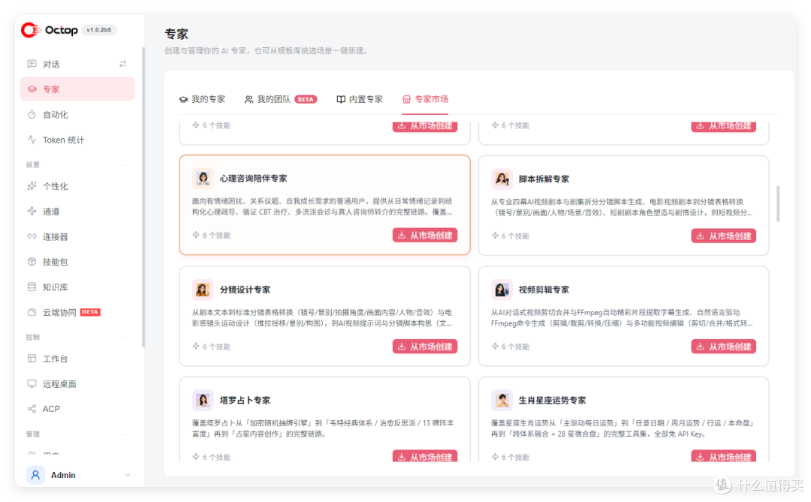Open 个性化 settings
Image resolution: width=811 pixels, height=502 pixels.
(77, 186)
